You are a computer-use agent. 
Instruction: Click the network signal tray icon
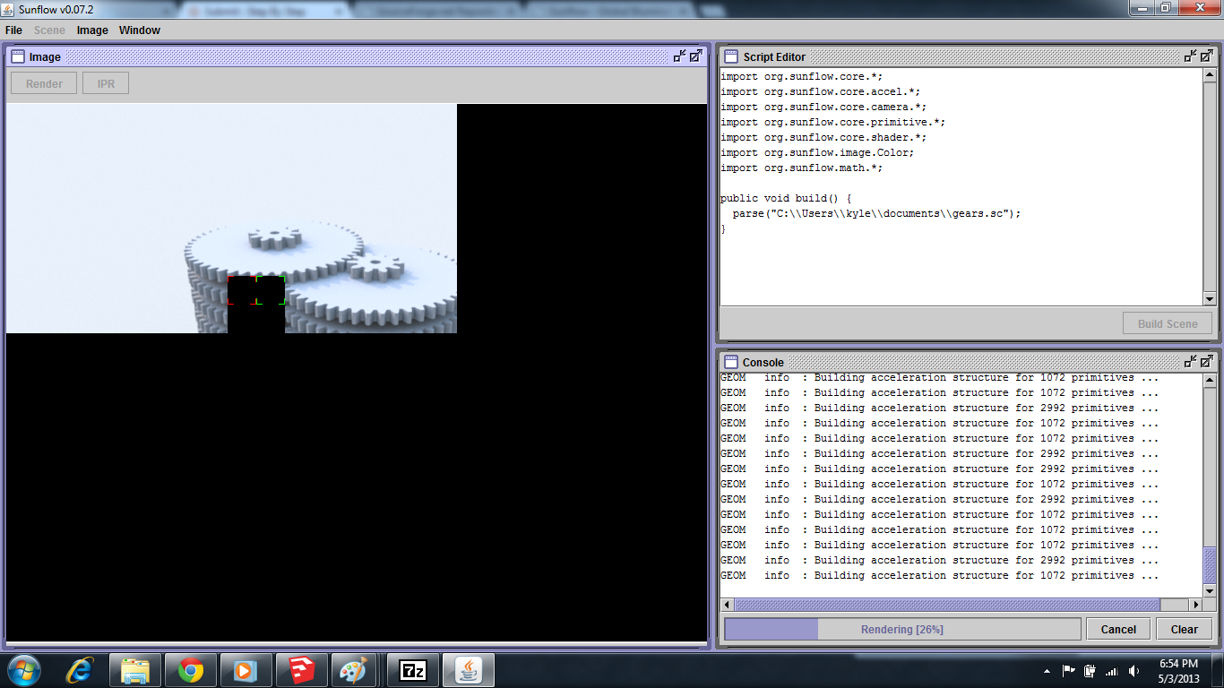[1112, 671]
